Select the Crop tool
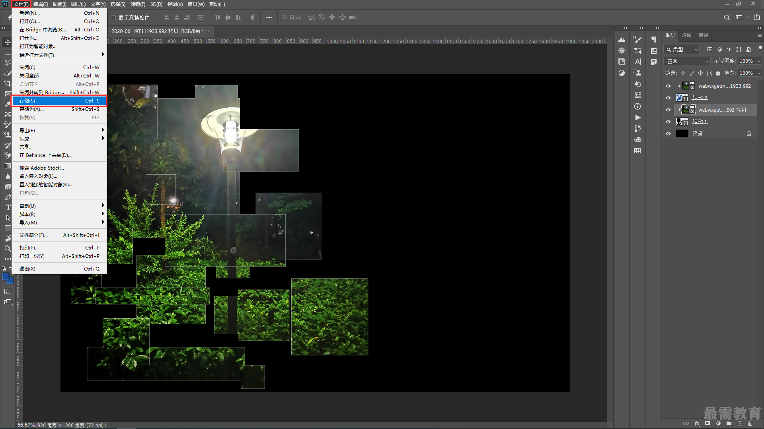The image size is (764, 429). coord(8,83)
